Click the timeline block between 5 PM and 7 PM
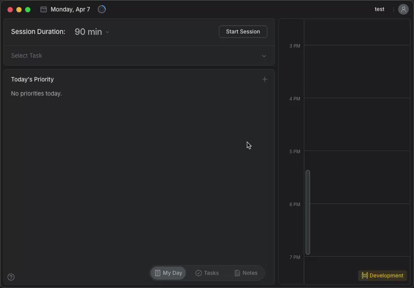Viewport: 414px width, 288px height. click(308, 212)
